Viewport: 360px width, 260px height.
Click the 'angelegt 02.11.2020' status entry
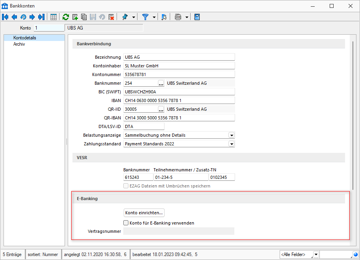pyautogui.click(x=95, y=254)
